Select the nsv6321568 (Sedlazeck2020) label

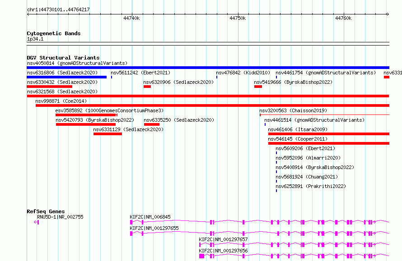tap(62, 92)
